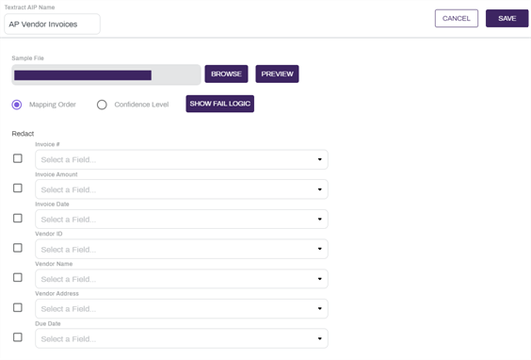Preview the sample file

(277, 74)
